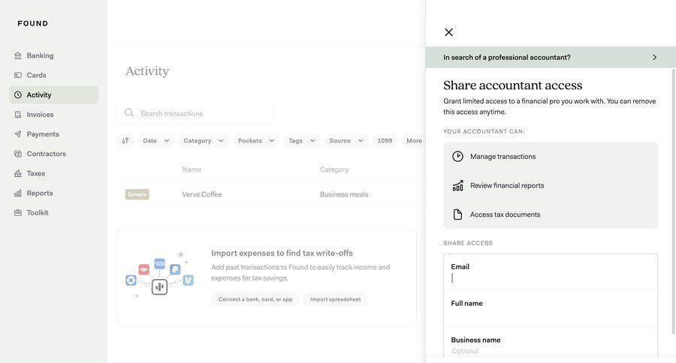Click the Import spreadsheet button
676x363 pixels.
pyautogui.click(x=336, y=299)
